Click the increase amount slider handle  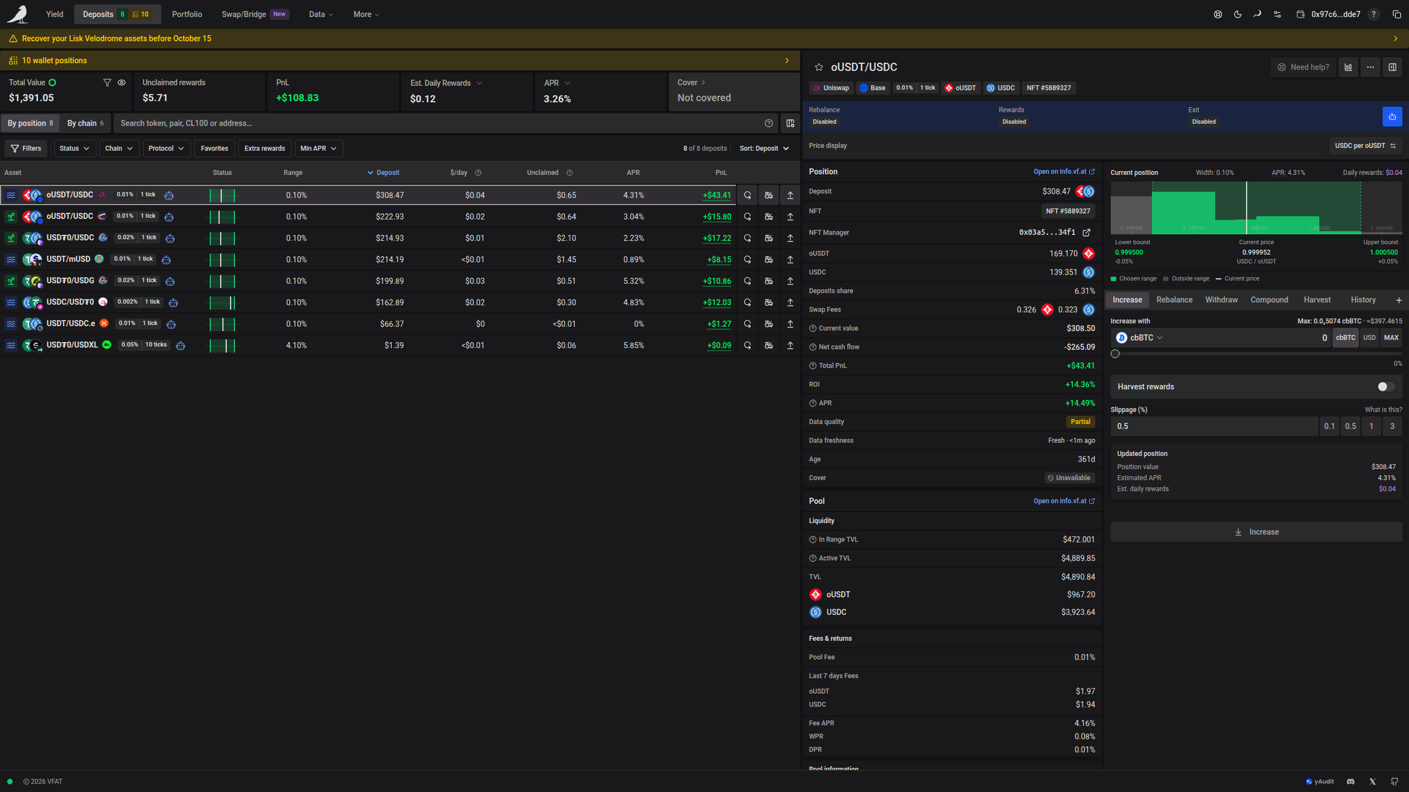(1115, 354)
